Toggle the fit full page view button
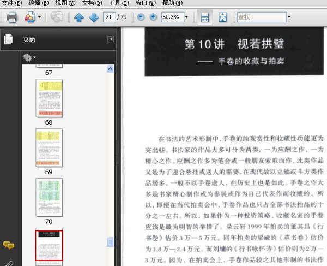 pyautogui.click(x=222, y=17)
